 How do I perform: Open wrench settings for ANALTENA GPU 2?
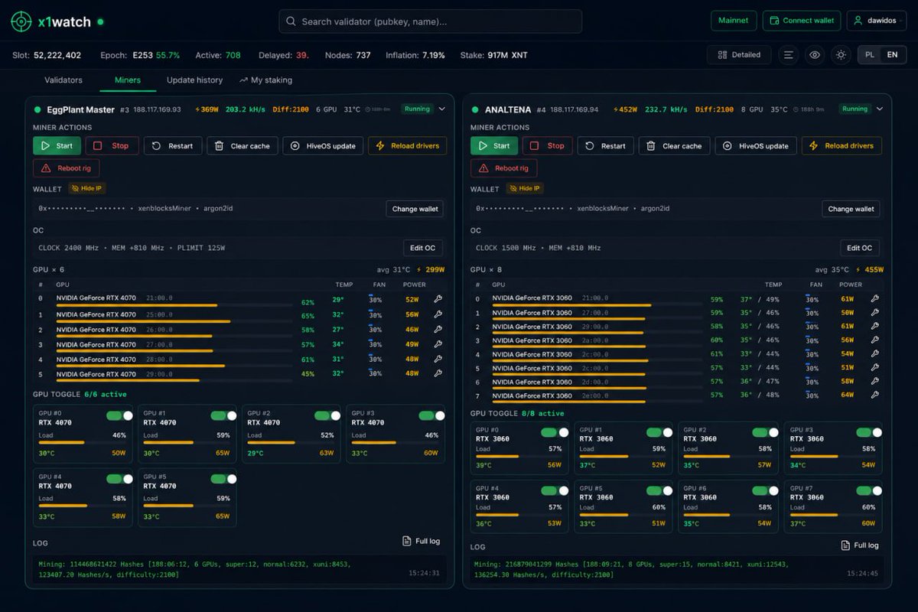point(874,327)
